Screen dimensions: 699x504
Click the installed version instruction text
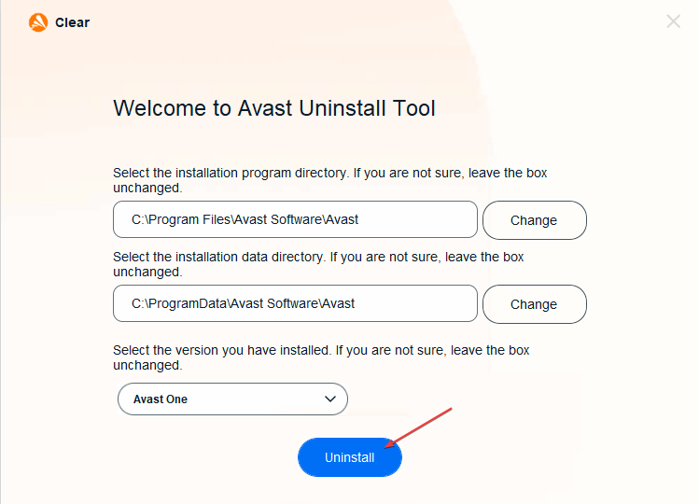coord(321,357)
